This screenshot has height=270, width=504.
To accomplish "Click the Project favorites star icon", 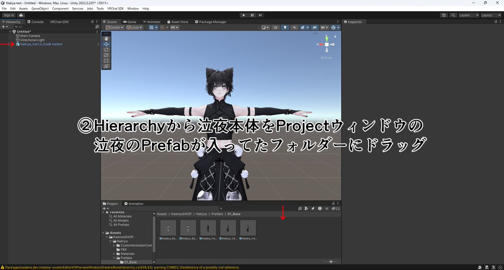I will coord(327,208).
